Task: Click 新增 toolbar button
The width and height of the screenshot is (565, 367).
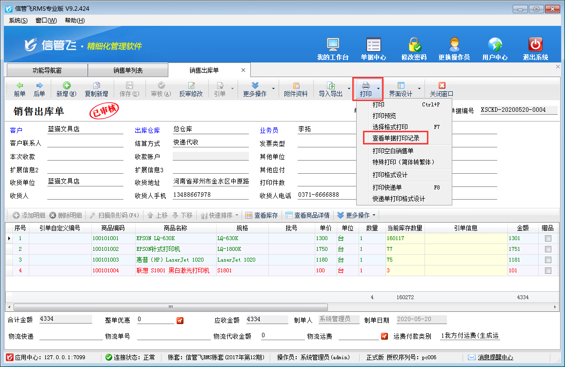Action: (x=66, y=89)
